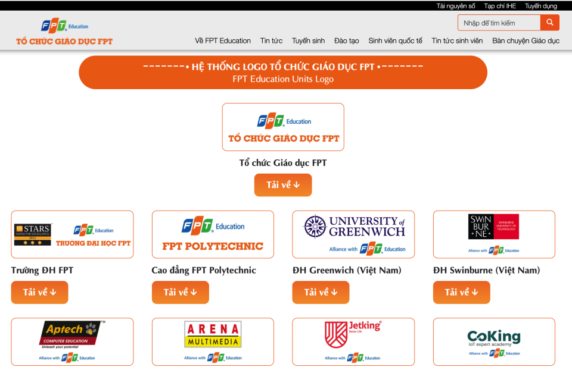The image size is (572, 373).
Task: Select the FPT Polytechnic logo card
Action: 213,234
